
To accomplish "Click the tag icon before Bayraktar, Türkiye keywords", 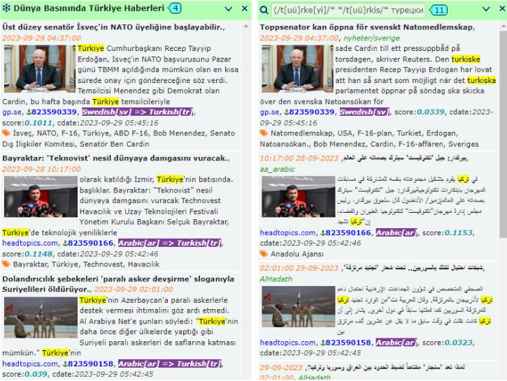I will coord(6,264).
